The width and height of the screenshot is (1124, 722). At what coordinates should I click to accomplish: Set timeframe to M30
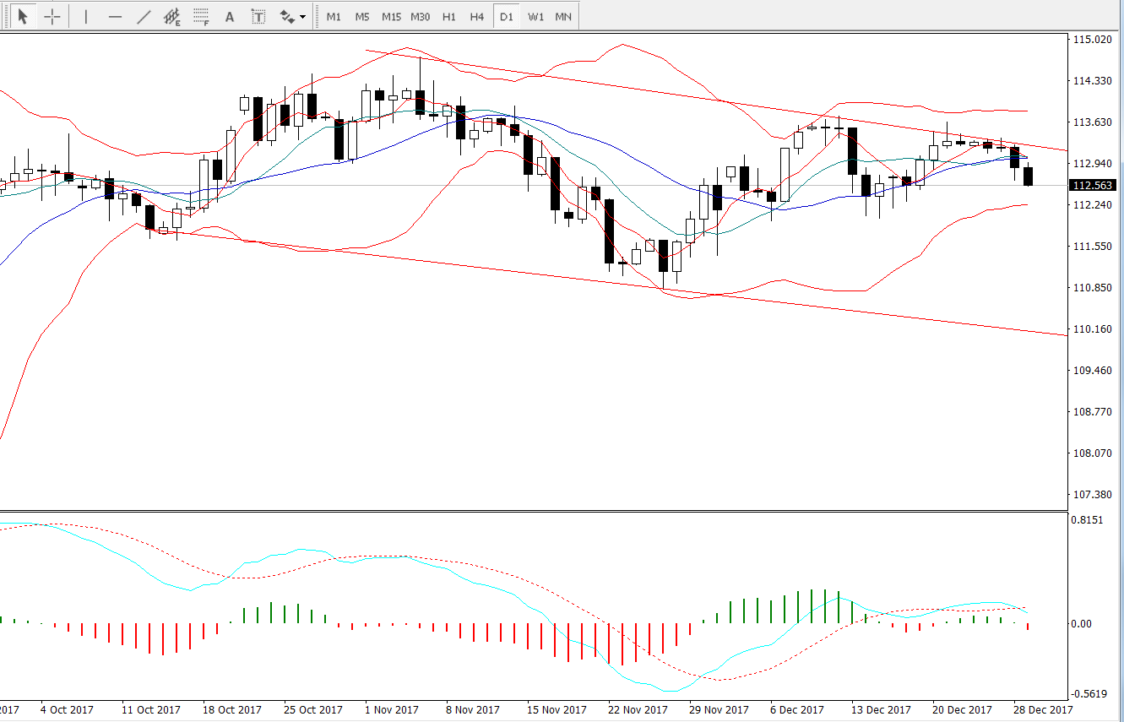(x=420, y=16)
